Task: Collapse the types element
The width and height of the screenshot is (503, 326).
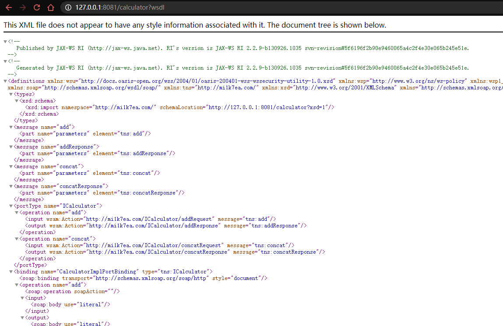Action: 11,94
